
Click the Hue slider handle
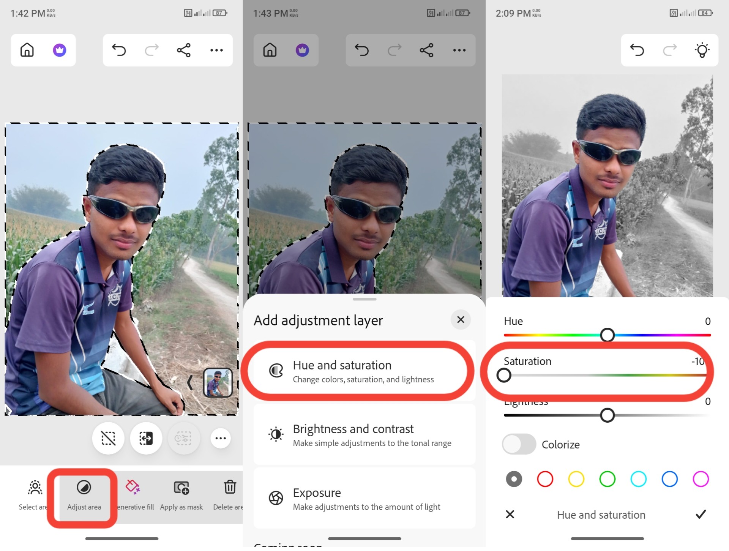coord(607,335)
